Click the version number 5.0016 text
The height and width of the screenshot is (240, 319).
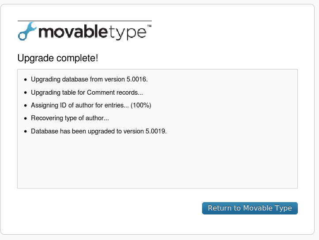(137, 79)
